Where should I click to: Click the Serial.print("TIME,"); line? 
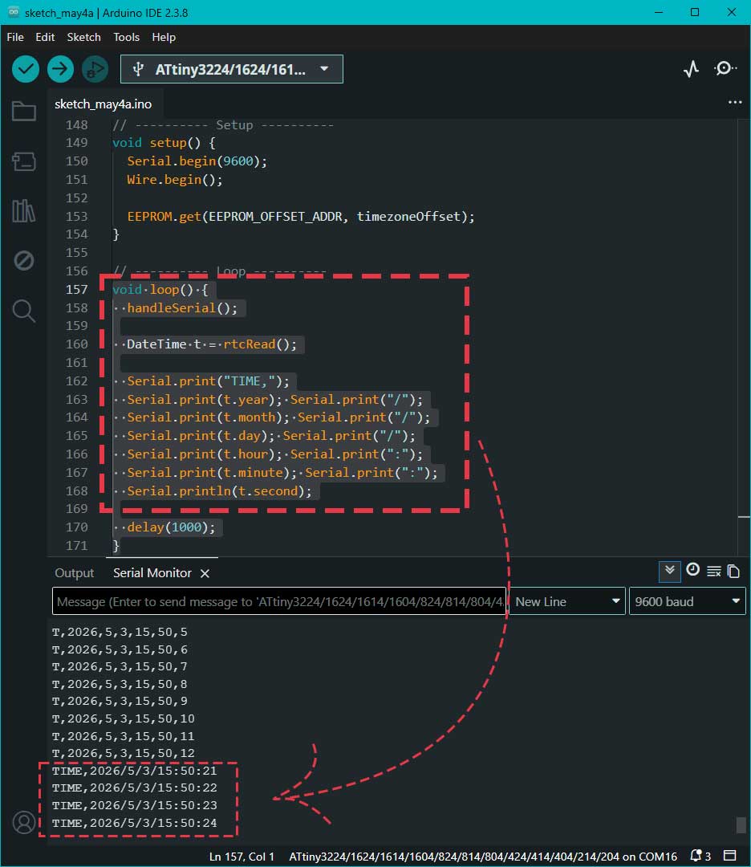[208, 381]
